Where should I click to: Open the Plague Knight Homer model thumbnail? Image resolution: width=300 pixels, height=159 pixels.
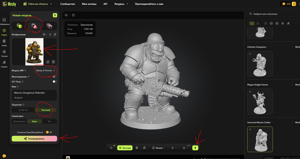pos(260,102)
